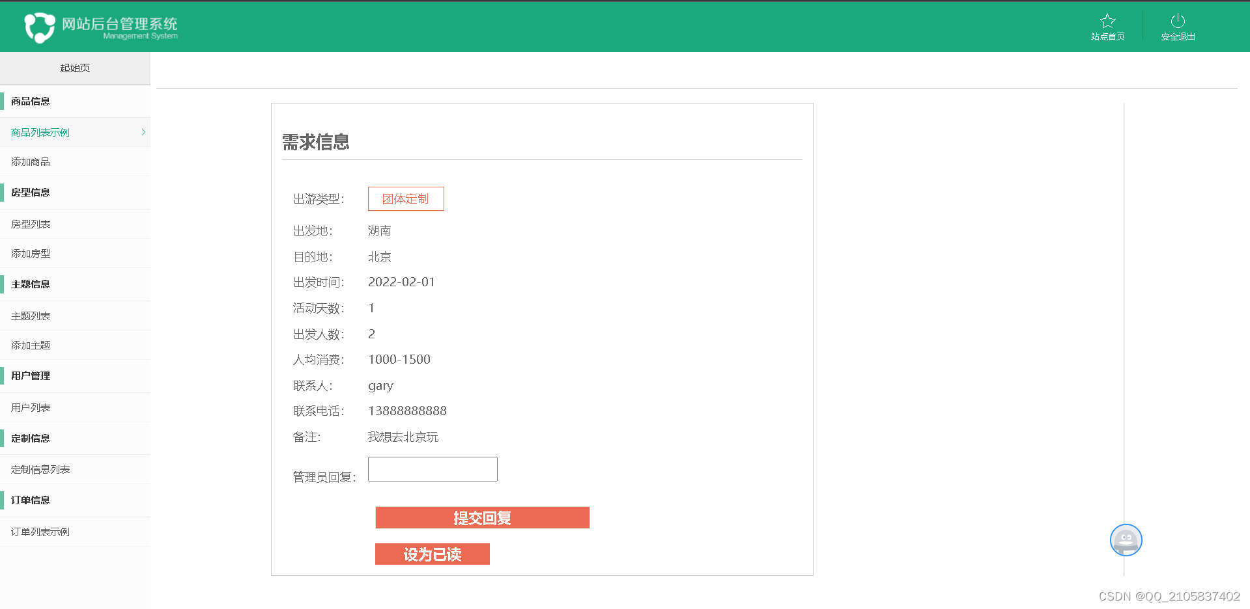Viewport: 1250px width, 609px height.
Task: Click the 团体定制 travel type button
Action: pyautogui.click(x=406, y=199)
